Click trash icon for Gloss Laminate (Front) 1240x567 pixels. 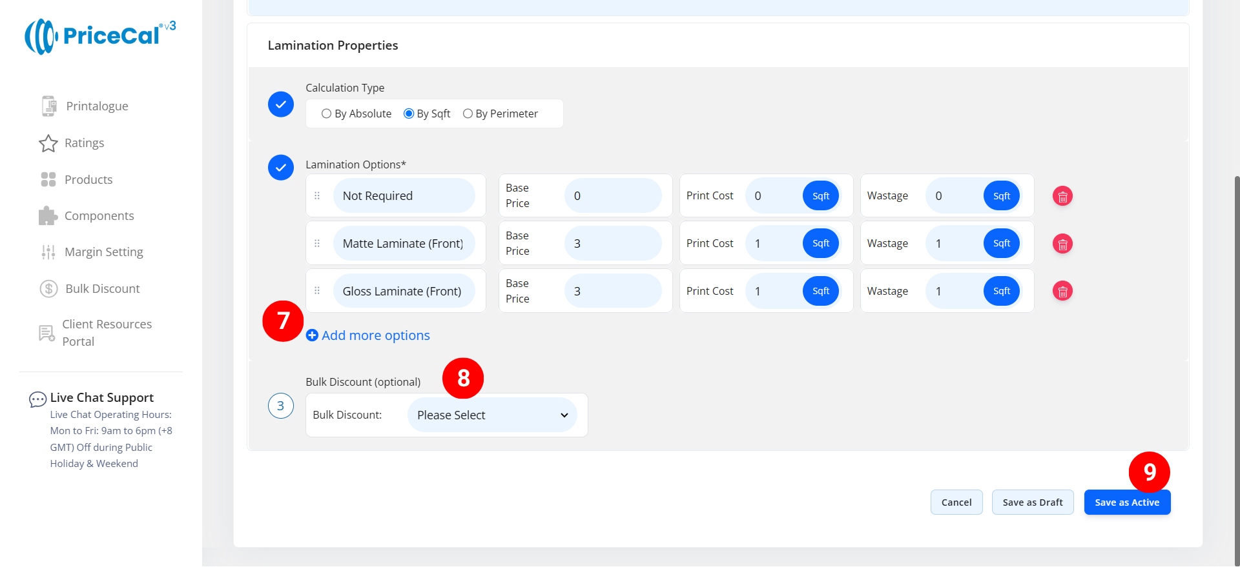point(1062,292)
